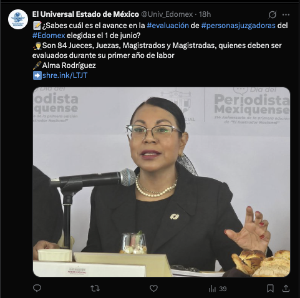Open view analytics showing 39 views
Viewport: 300px width, 298px height.
(218, 289)
